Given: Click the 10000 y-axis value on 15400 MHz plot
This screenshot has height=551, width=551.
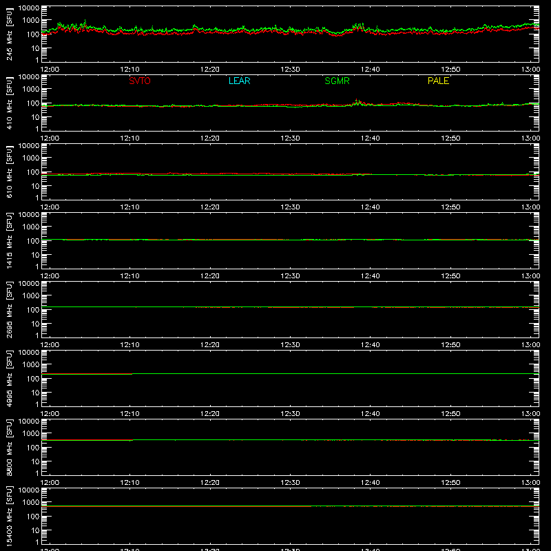Looking at the screenshot, I should tap(29, 490).
